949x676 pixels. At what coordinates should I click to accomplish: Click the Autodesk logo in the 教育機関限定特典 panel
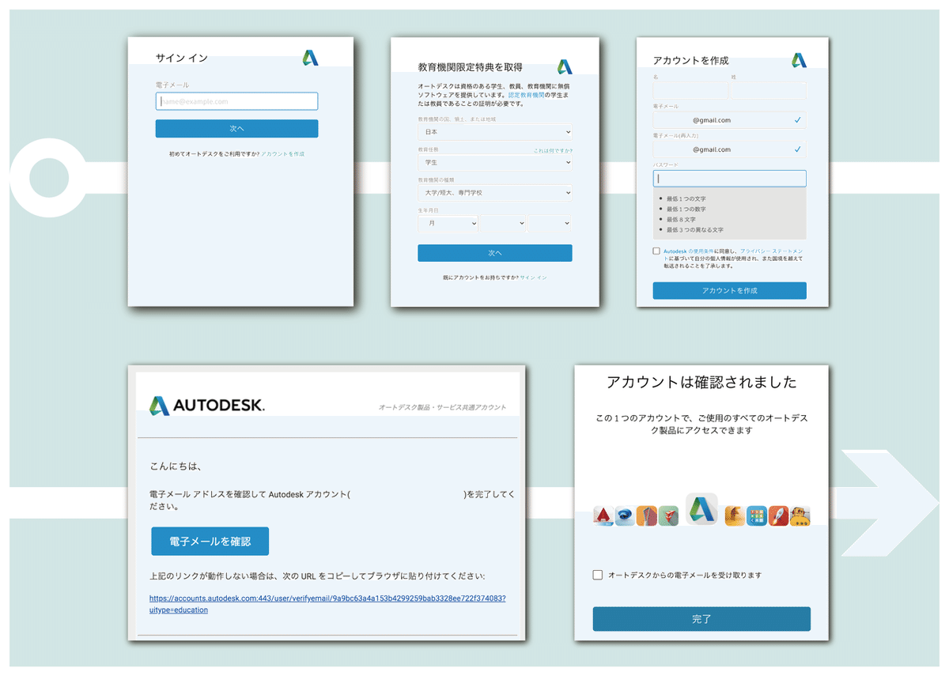click(x=565, y=67)
